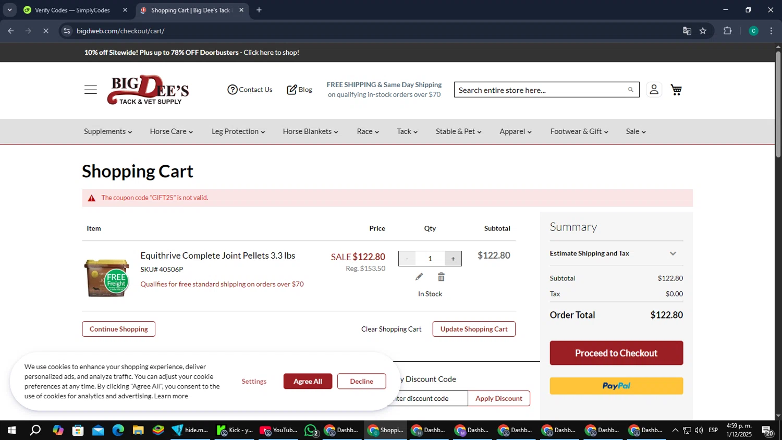Edit cart item with pencil icon
The height and width of the screenshot is (440, 782).
coord(419,277)
